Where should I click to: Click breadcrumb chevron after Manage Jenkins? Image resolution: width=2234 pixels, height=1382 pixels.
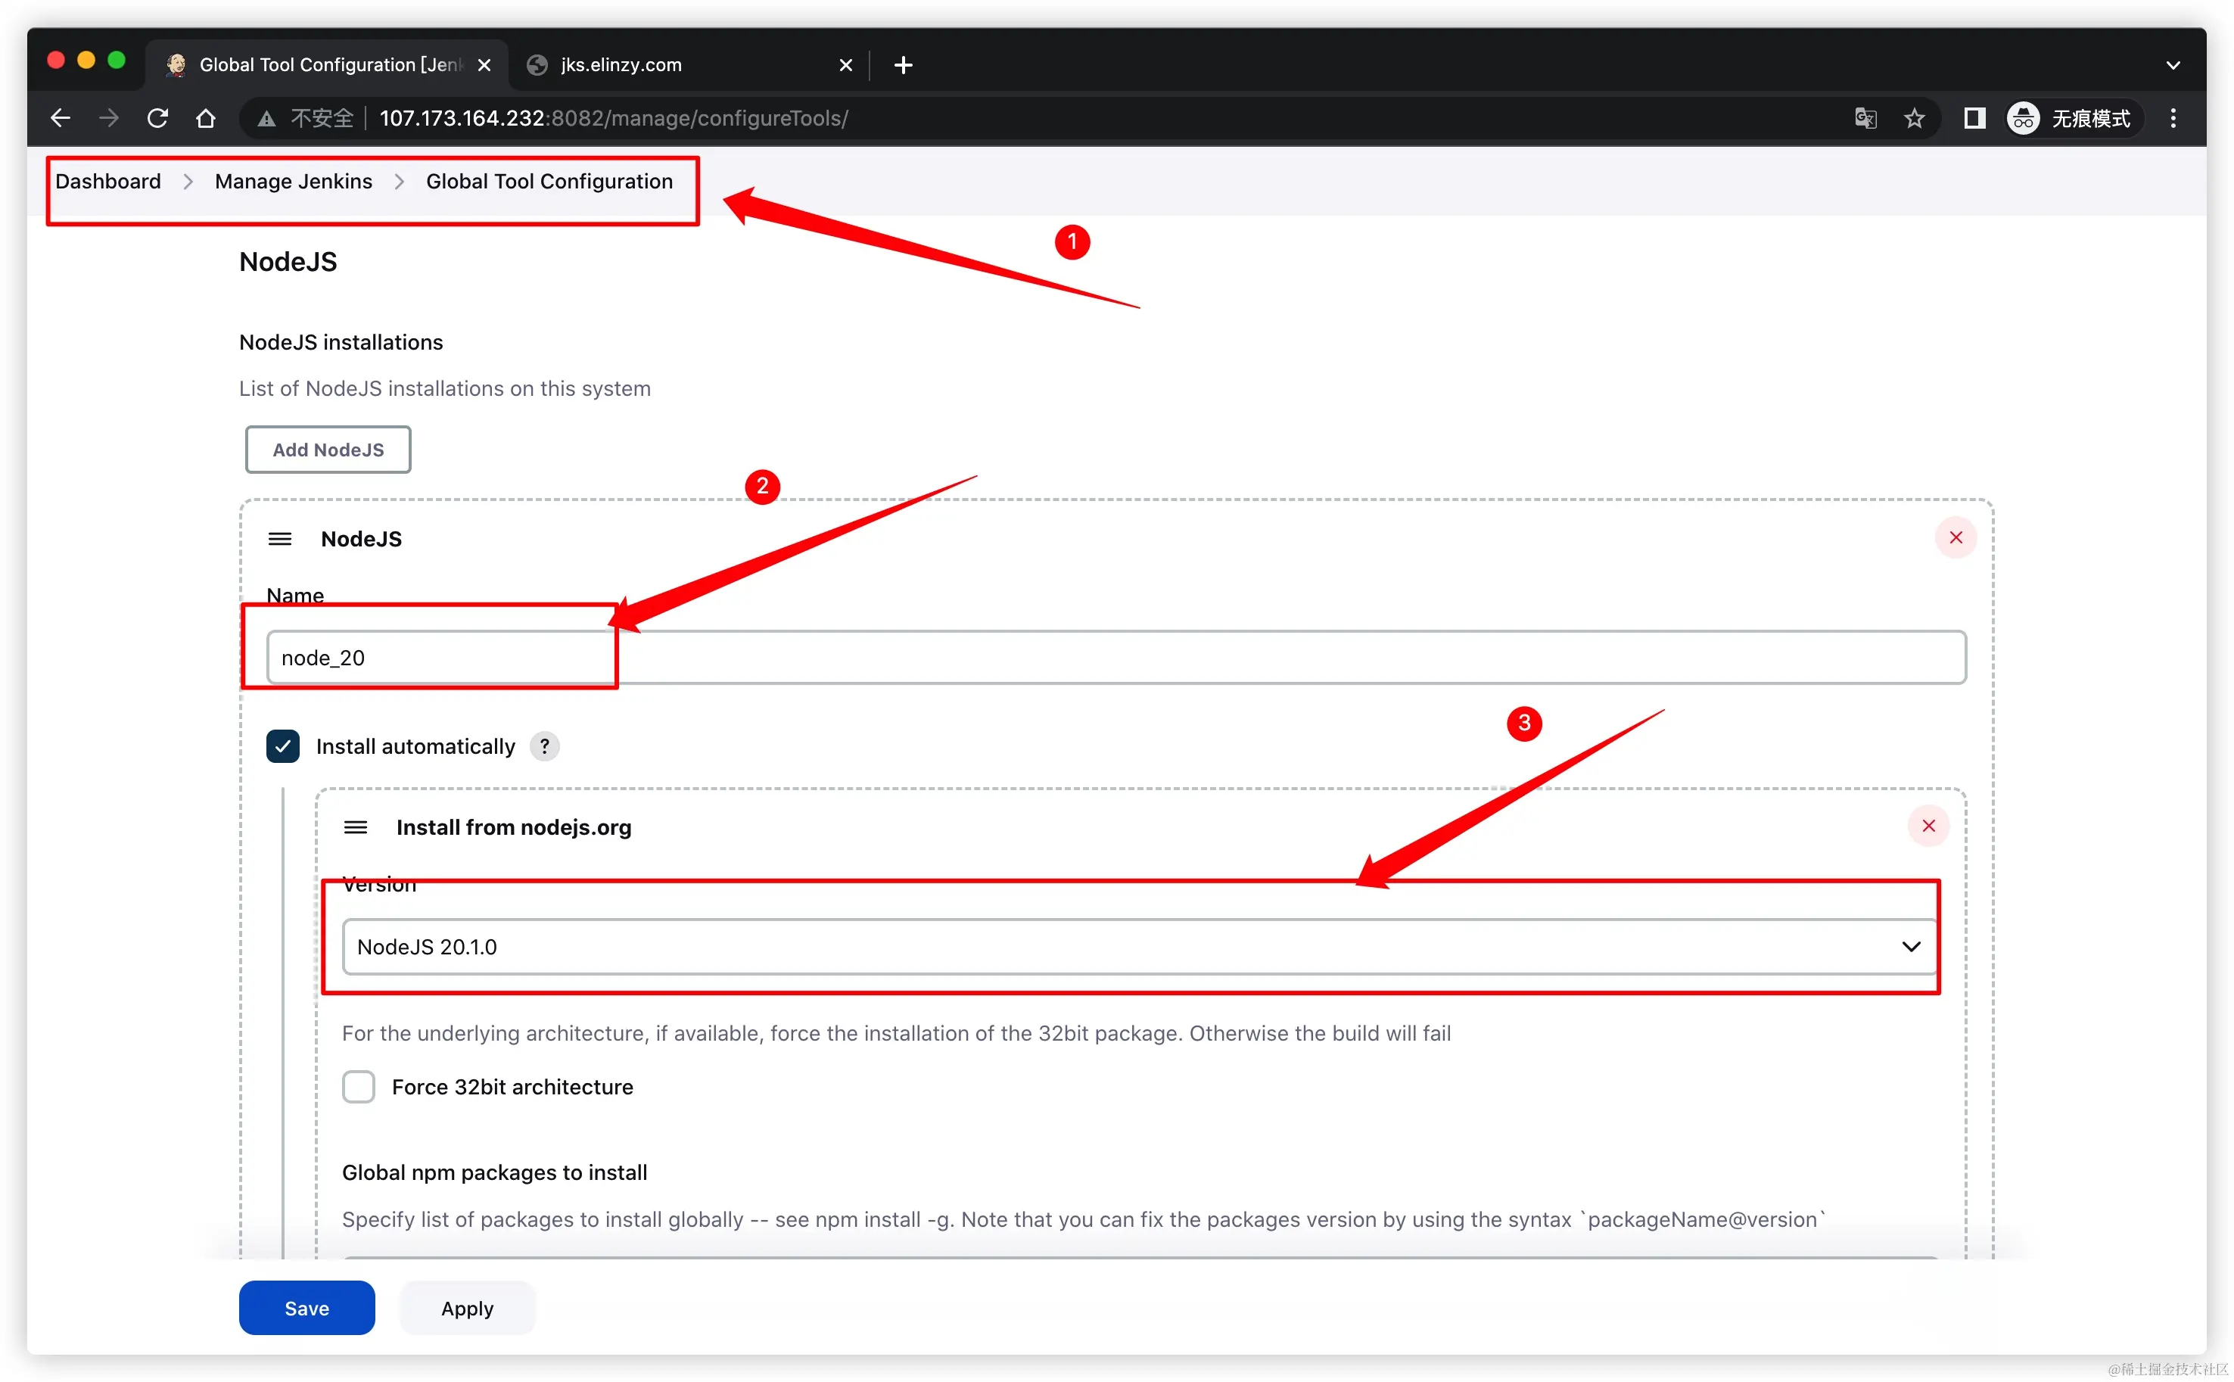point(400,182)
